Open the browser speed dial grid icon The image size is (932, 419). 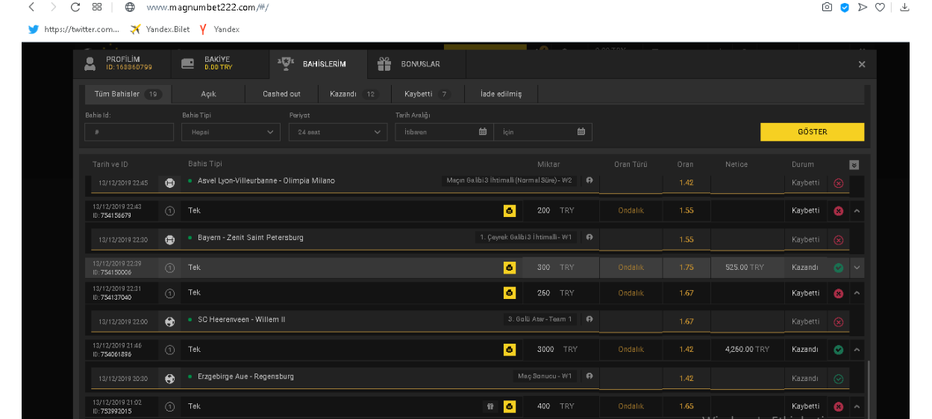click(x=97, y=7)
